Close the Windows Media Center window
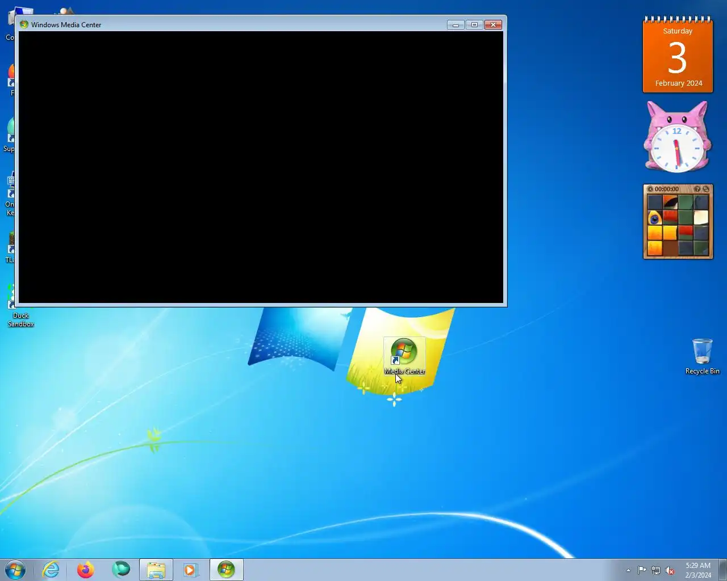Viewport: 727px width, 581px height. pyautogui.click(x=493, y=25)
